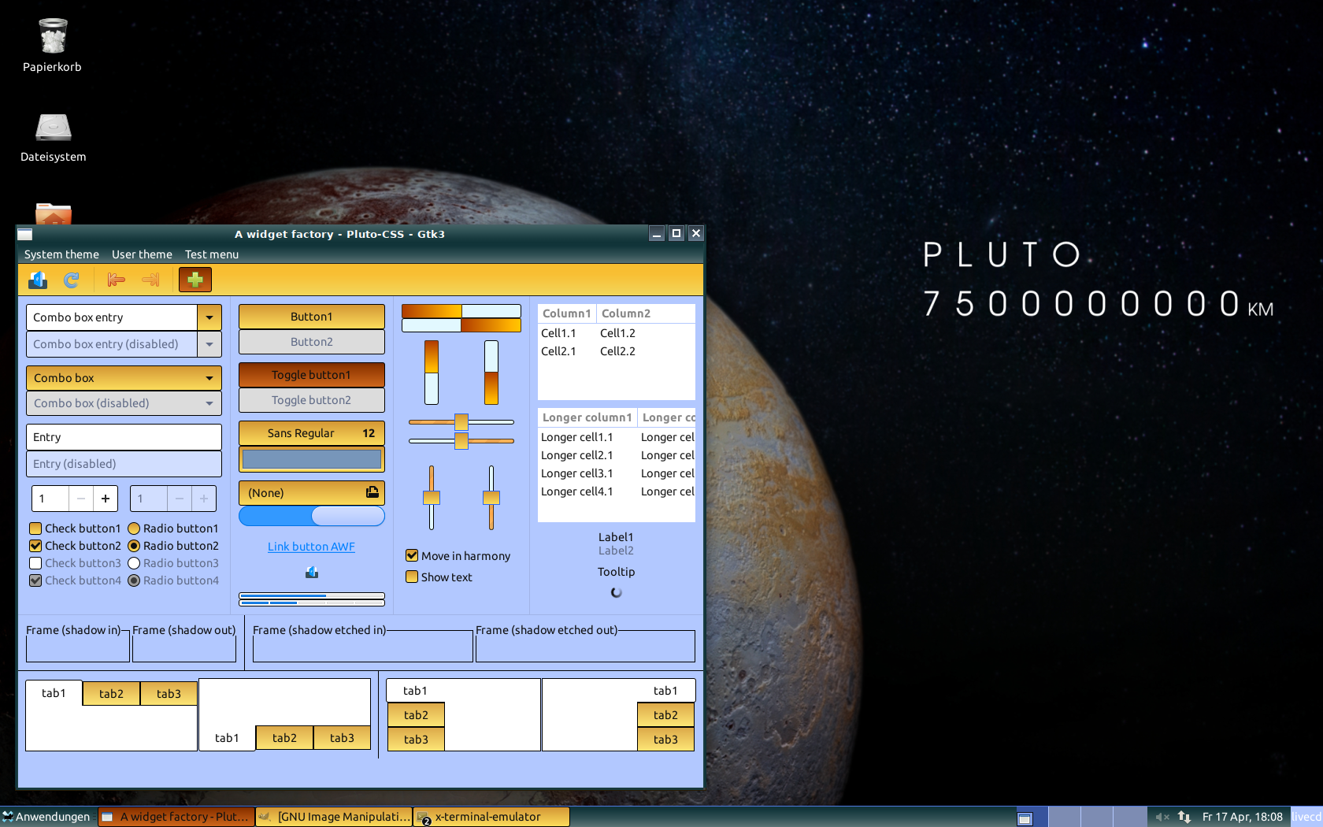The width and height of the screenshot is (1323, 827).
Task: Follow the Link button AWF hyperlink
Action: [x=311, y=546]
